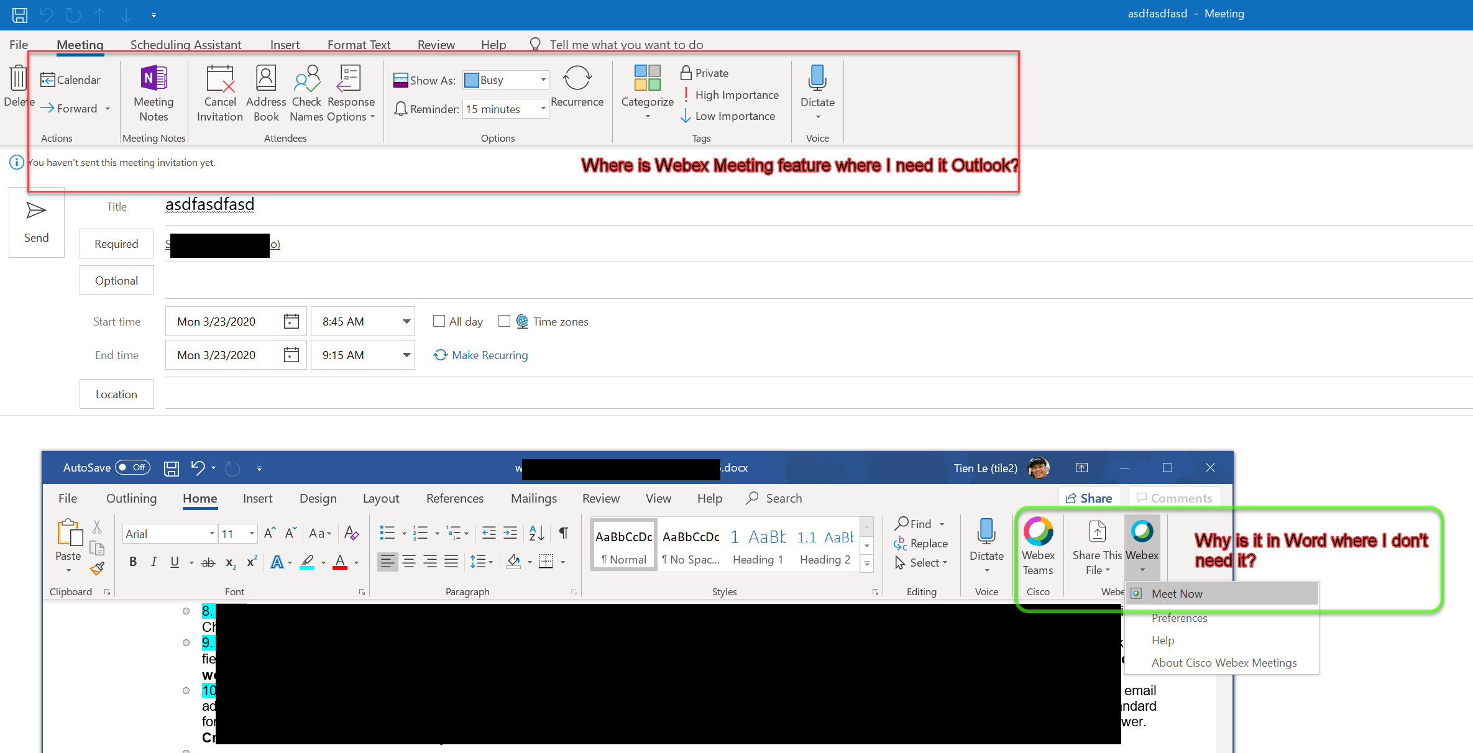
Task: Click the Show paragraph marks icon
Action: point(564,532)
